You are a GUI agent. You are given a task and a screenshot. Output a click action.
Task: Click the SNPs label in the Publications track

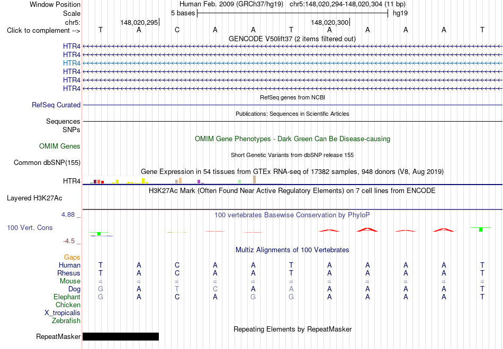[x=71, y=130]
